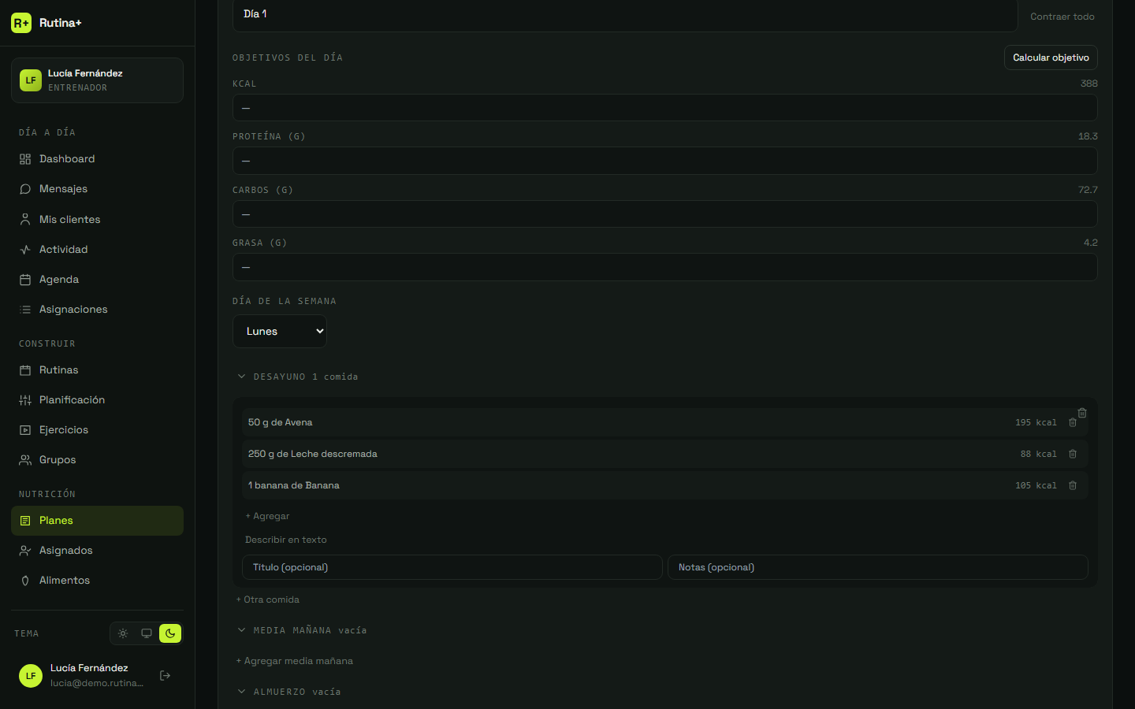1135x709 pixels.
Task: Focus the Grasa (g) field
Action: point(664,267)
